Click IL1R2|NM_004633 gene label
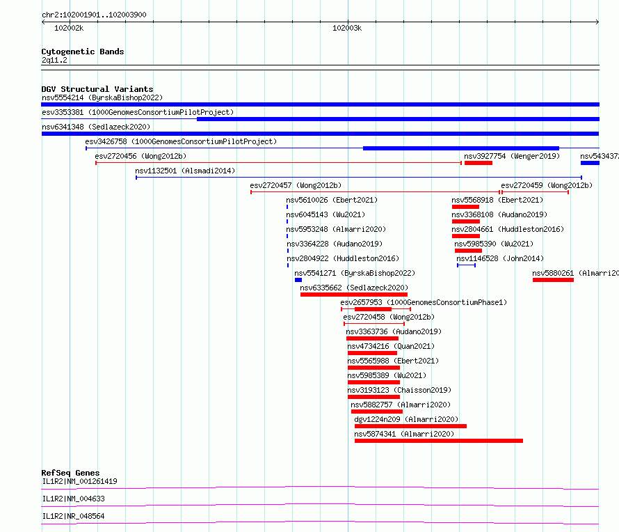This screenshot has height=532, width=619. tap(74, 499)
